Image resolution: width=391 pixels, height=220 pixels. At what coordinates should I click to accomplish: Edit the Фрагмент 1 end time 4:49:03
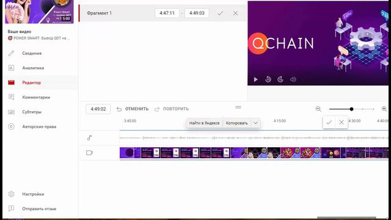click(x=197, y=13)
